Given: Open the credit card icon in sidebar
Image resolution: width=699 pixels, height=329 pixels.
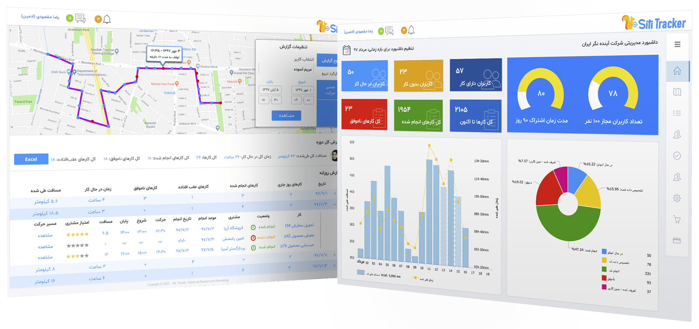Looking at the screenshot, I should 677,240.
